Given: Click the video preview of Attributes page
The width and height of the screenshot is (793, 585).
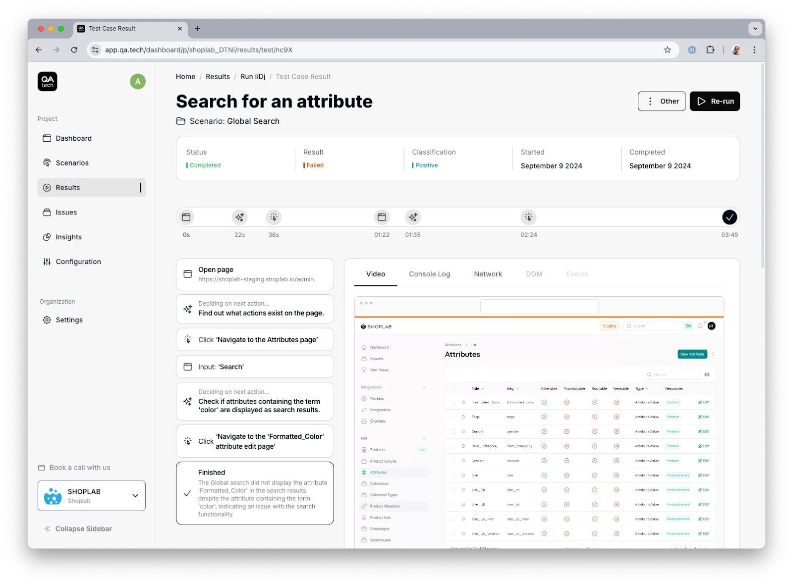Looking at the screenshot, I should click(x=539, y=423).
